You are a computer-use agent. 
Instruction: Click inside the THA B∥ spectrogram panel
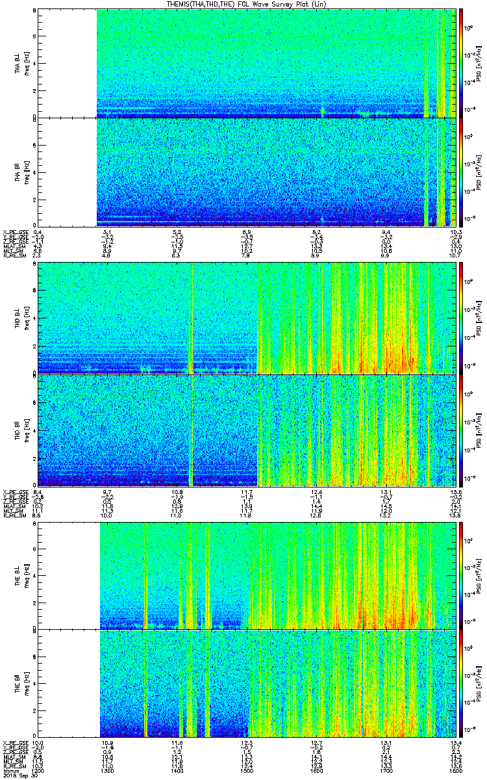tap(245, 172)
